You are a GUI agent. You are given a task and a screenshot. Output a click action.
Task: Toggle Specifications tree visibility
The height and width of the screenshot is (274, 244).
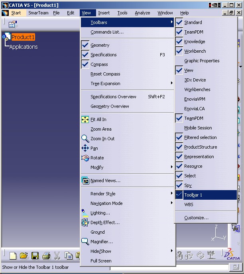tap(128, 55)
